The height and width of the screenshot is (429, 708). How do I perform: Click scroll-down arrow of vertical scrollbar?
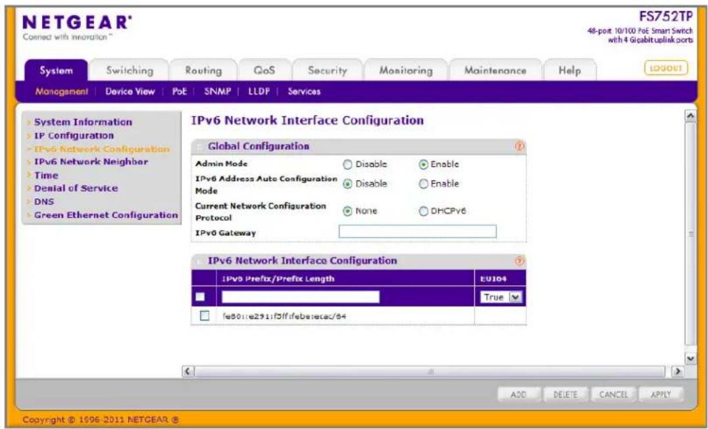click(690, 359)
